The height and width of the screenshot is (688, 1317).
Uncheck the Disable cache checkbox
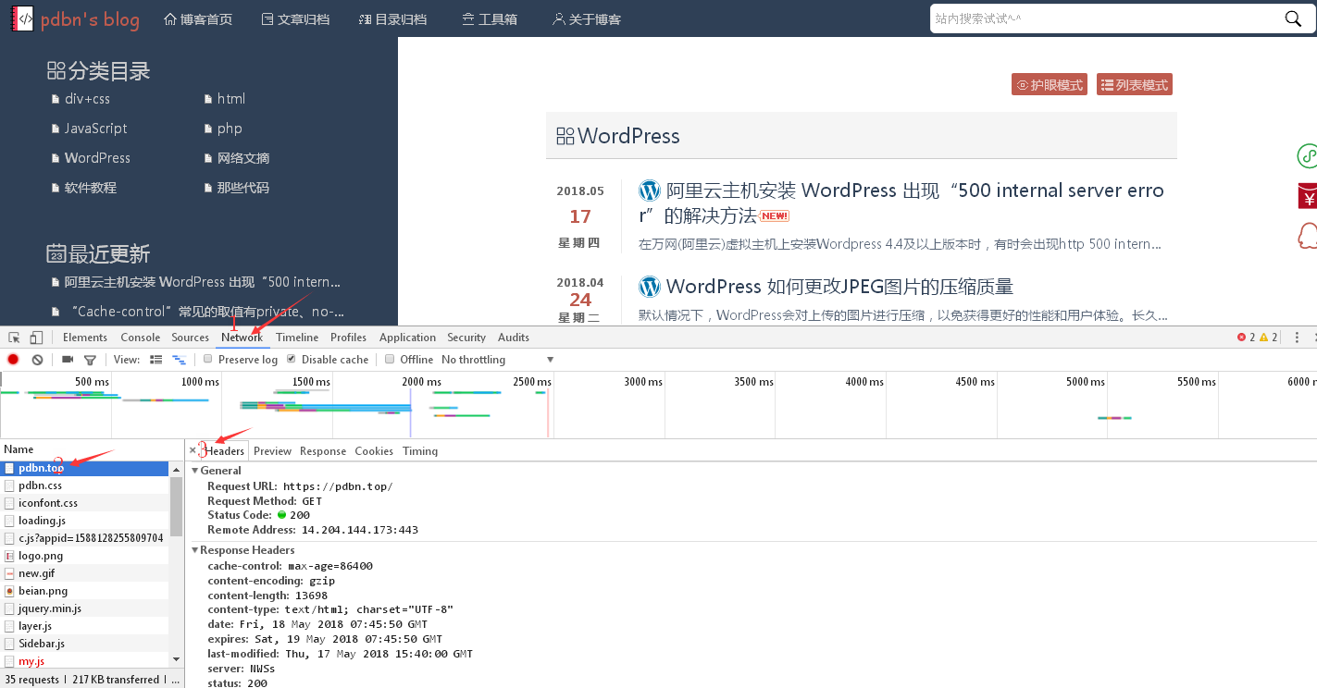(x=292, y=359)
